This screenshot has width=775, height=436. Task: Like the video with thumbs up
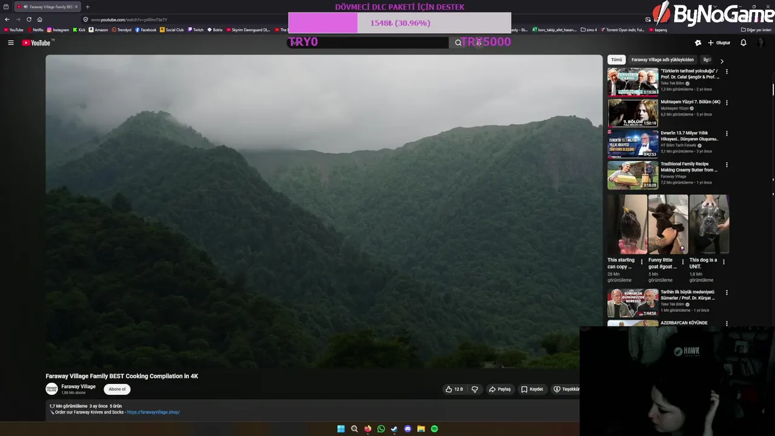(454, 389)
